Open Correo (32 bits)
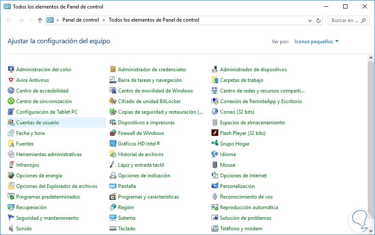 pos(237,112)
